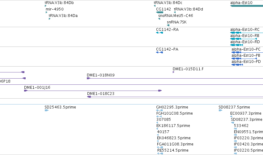Select the SD08237.5prime EST glyph
The height and width of the screenshot is (155, 263).
click(x=220, y=110)
